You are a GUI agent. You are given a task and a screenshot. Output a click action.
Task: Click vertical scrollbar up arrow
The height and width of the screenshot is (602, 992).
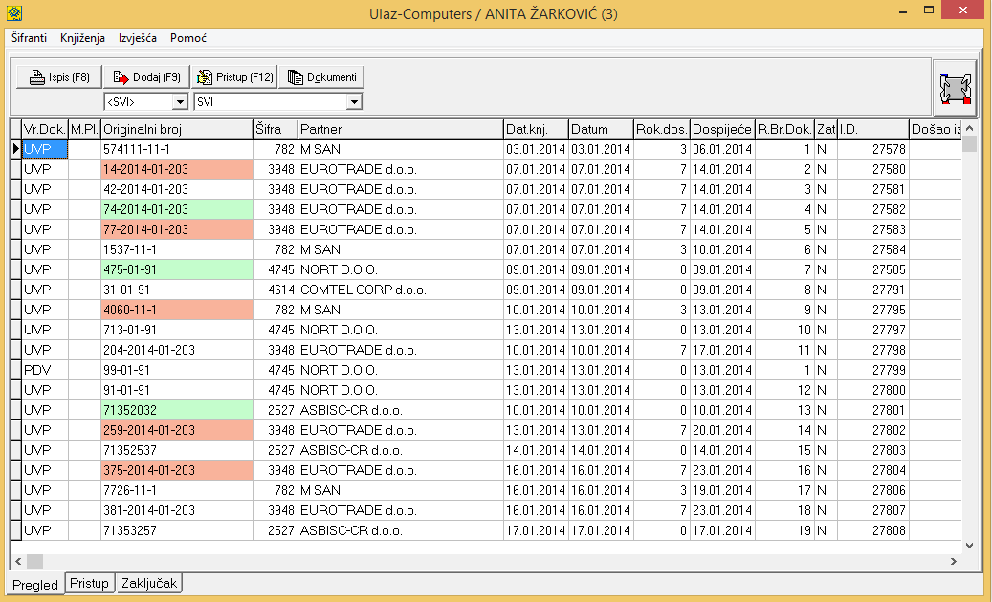[x=969, y=128]
